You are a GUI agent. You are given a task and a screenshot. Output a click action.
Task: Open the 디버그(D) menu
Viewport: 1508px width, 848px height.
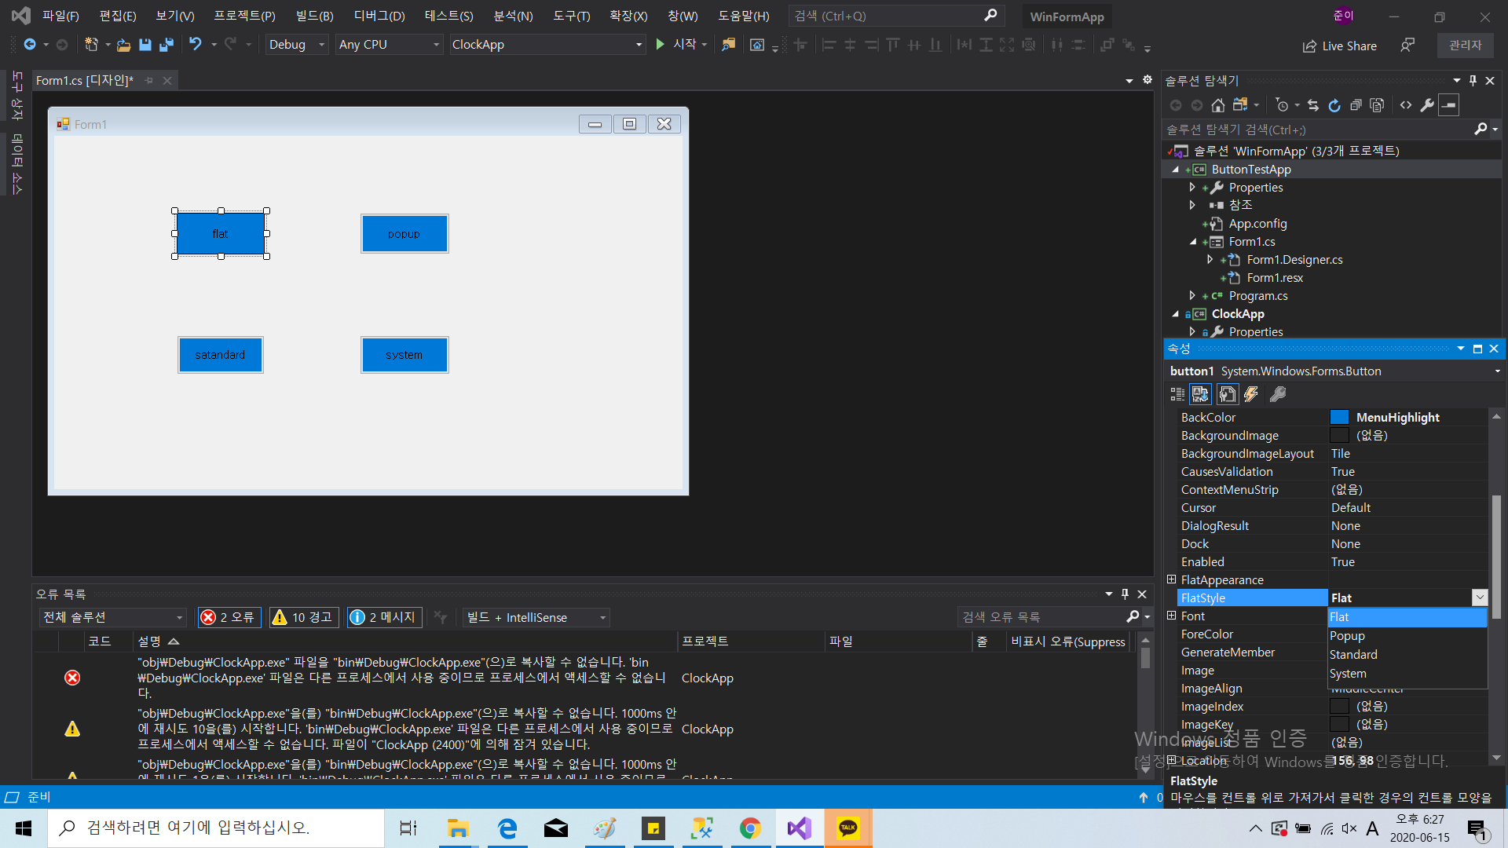tap(379, 16)
